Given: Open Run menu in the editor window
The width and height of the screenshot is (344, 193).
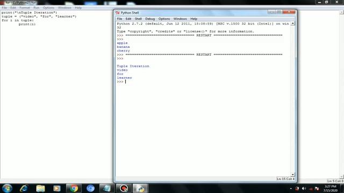Looking at the screenshot, I should click(x=37, y=8).
